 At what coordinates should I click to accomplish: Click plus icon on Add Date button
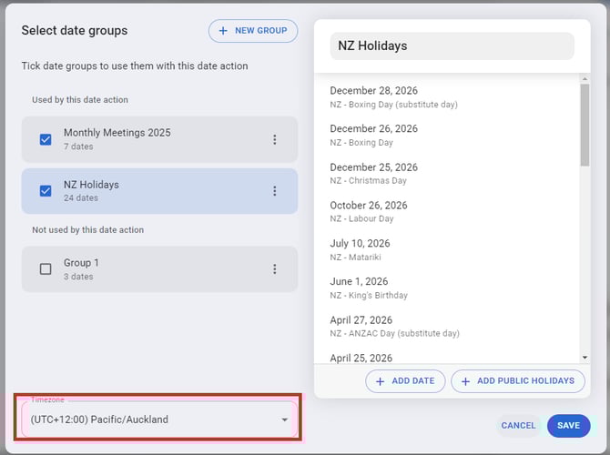click(381, 381)
